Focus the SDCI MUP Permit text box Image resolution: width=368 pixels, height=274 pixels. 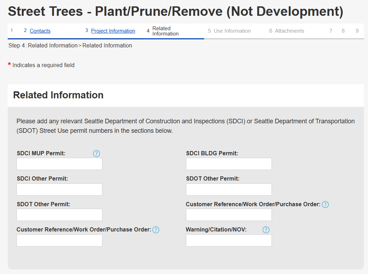[59, 164]
